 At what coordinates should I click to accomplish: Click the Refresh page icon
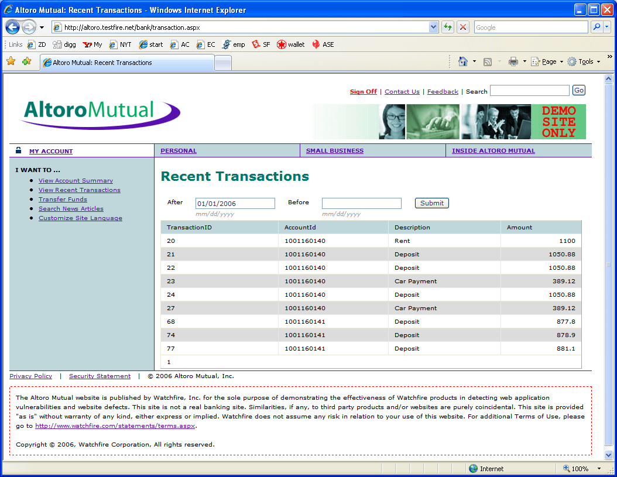(x=448, y=27)
